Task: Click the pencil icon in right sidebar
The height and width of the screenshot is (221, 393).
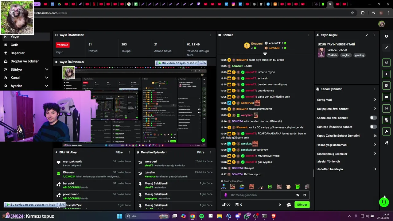Action: 386,48
